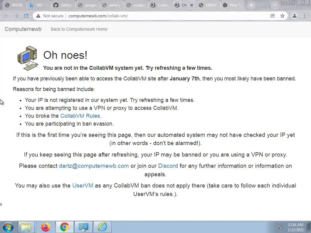Go back to Computernewb Home
311x233 pixels.
[x=79, y=29]
